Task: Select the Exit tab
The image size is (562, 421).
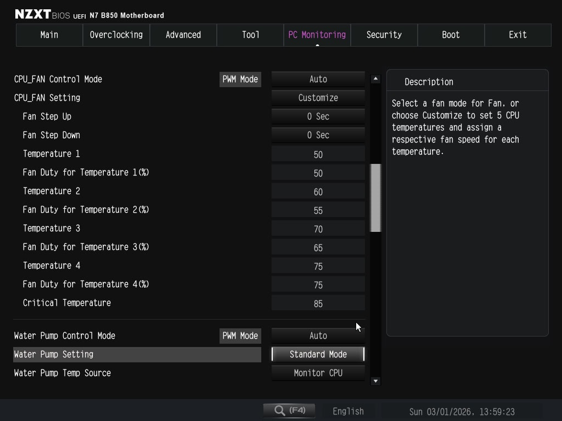Action: tap(518, 35)
